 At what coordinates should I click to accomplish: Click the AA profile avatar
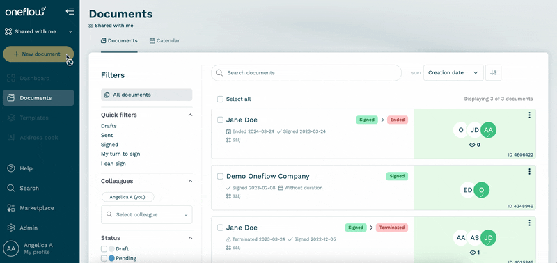(11, 248)
